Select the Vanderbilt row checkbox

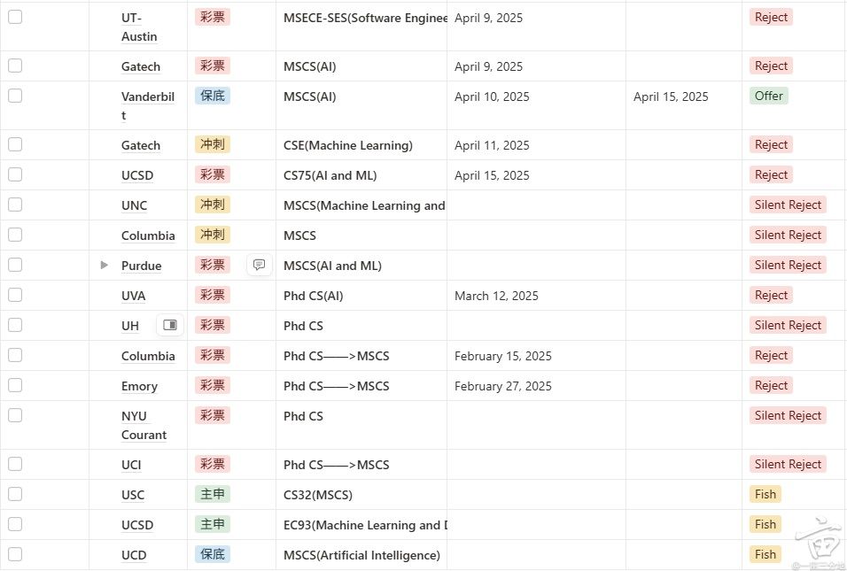[15, 96]
